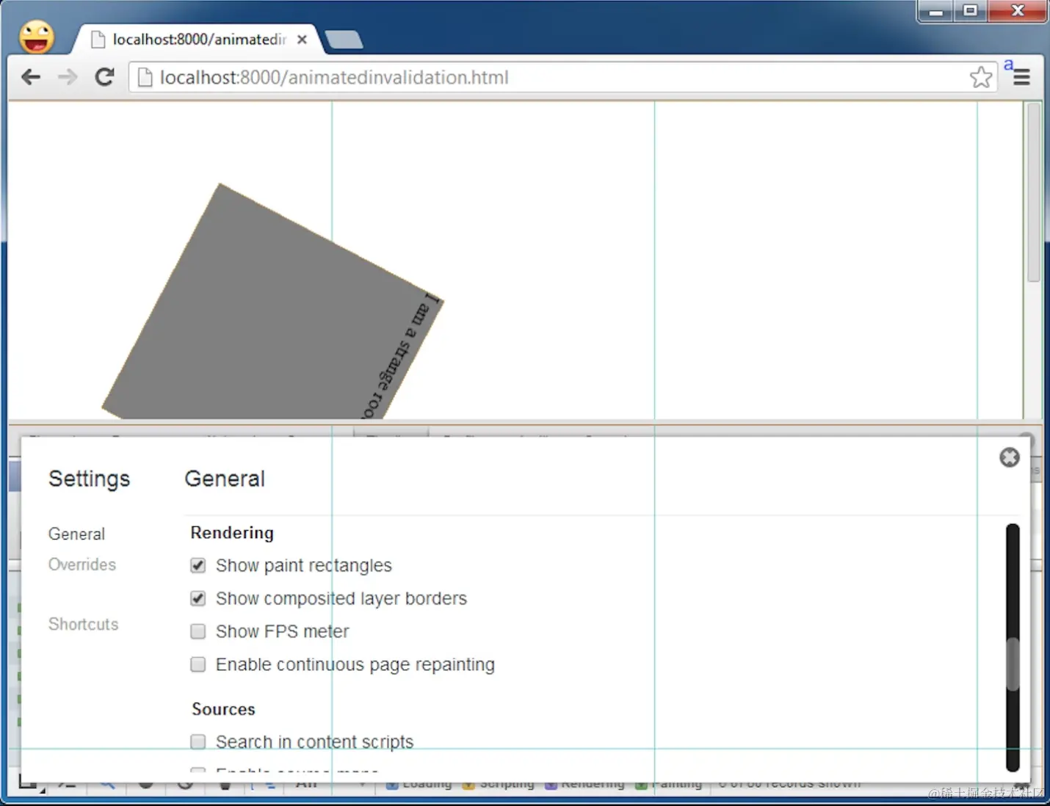Open the Chrome hamburger menu
Screen dimensions: 1050x806
1021,78
